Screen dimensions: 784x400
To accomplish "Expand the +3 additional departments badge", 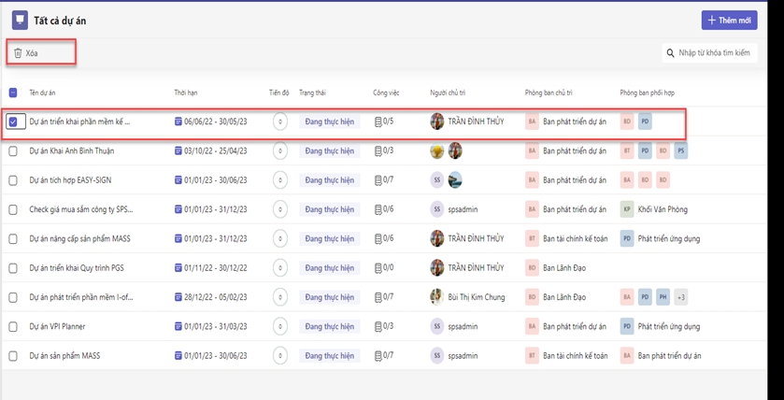I will [681, 297].
